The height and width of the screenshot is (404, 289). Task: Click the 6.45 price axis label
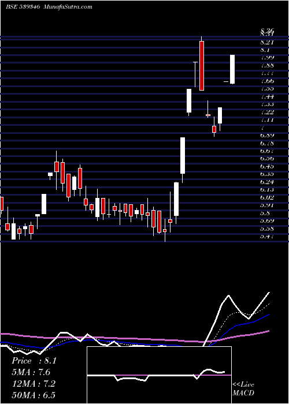(267, 166)
